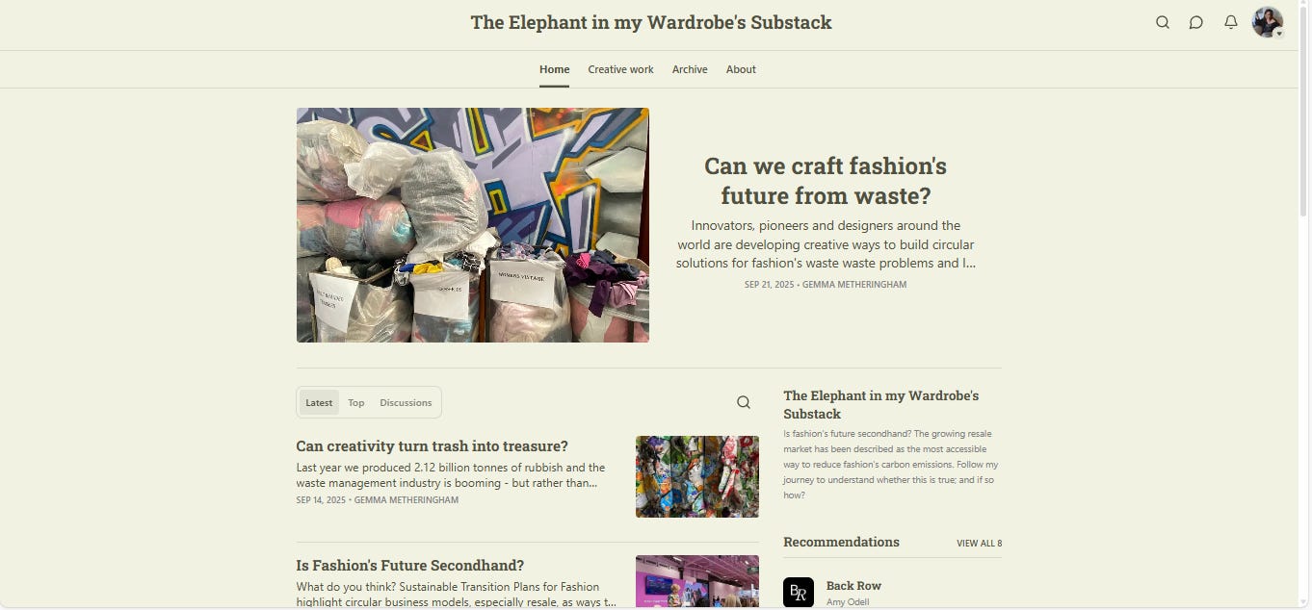Viewport: 1312px width, 610px height.
Task: Visit the Back Row recommendation link
Action: 853,586
